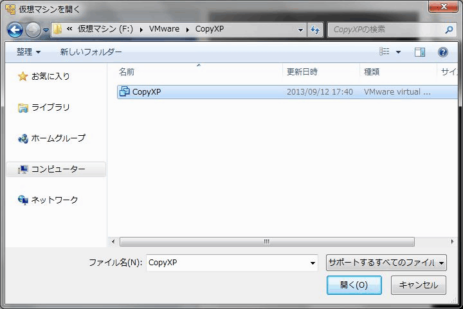Open the サポートするすべてのファイル filter dropdown
This screenshot has width=463, height=309.
point(386,263)
